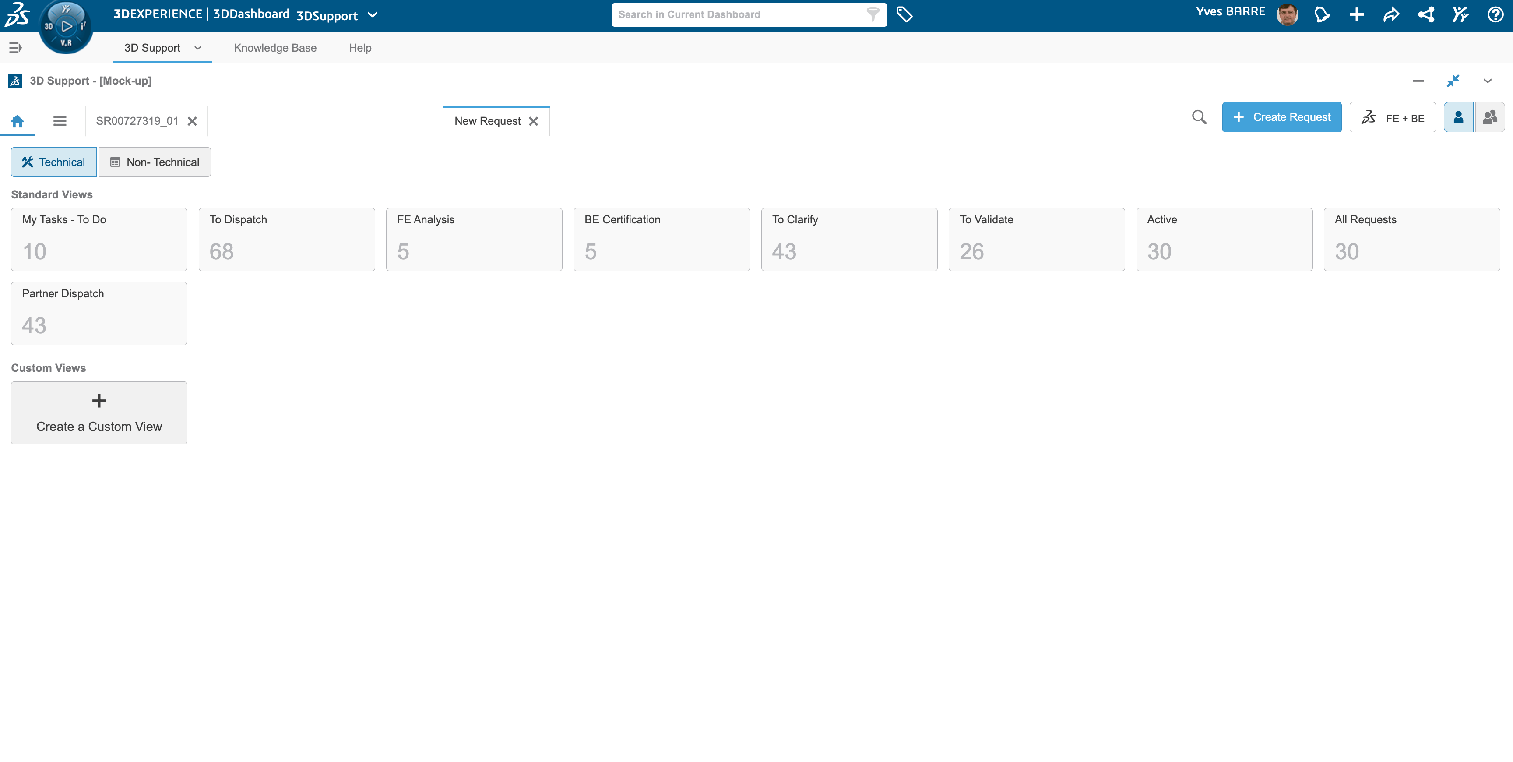Open the Knowledge Base tab
Screen dimensions: 1513x762
(x=275, y=48)
